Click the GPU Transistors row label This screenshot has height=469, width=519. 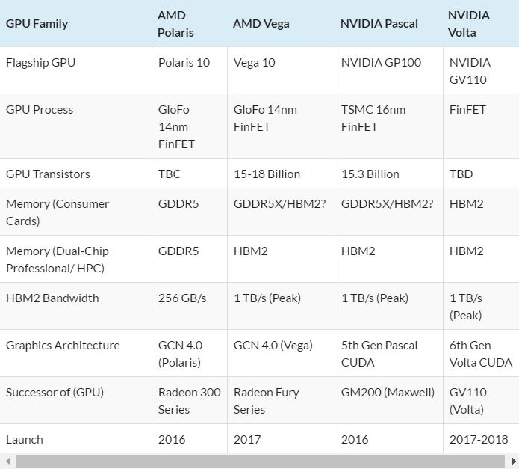coord(48,174)
